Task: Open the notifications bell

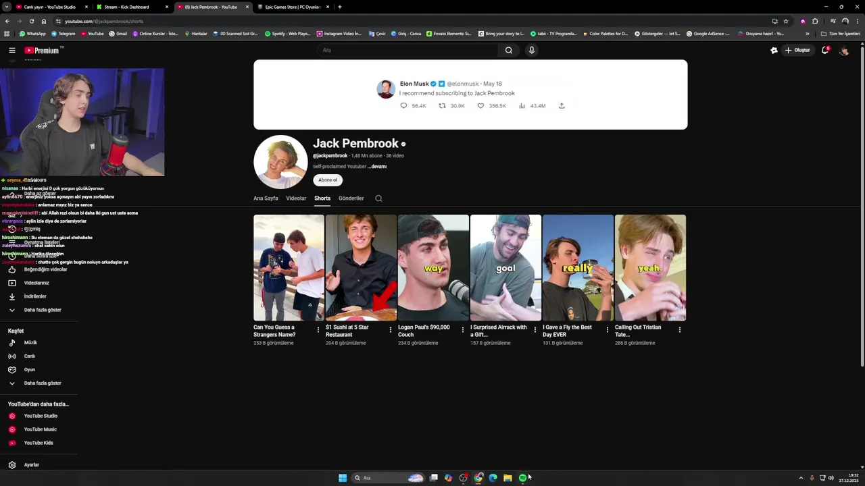Action: 824,50
